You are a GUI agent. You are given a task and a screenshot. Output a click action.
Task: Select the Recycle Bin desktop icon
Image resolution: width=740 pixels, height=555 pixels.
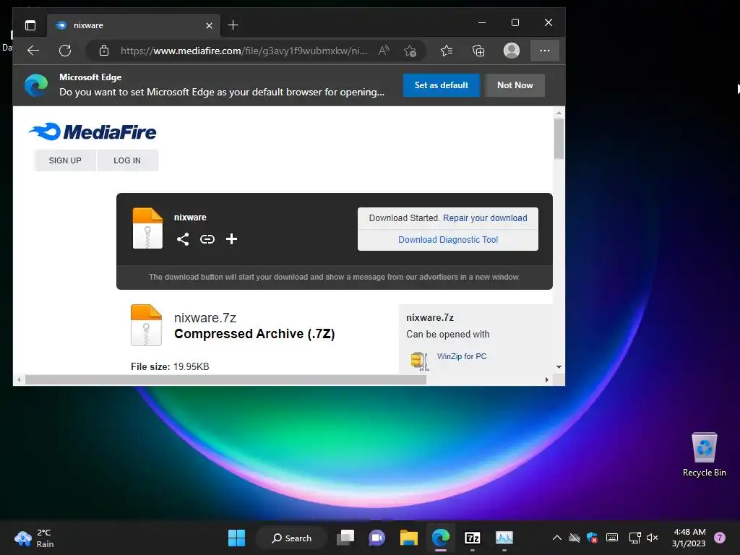704,454
